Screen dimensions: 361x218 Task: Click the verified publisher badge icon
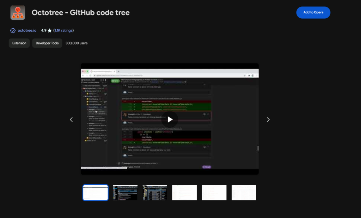pyautogui.click(x=13, y=30)
